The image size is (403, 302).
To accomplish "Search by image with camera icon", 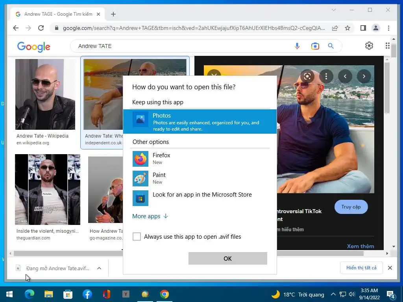I will pyautogui.click(x=315, y=46).
